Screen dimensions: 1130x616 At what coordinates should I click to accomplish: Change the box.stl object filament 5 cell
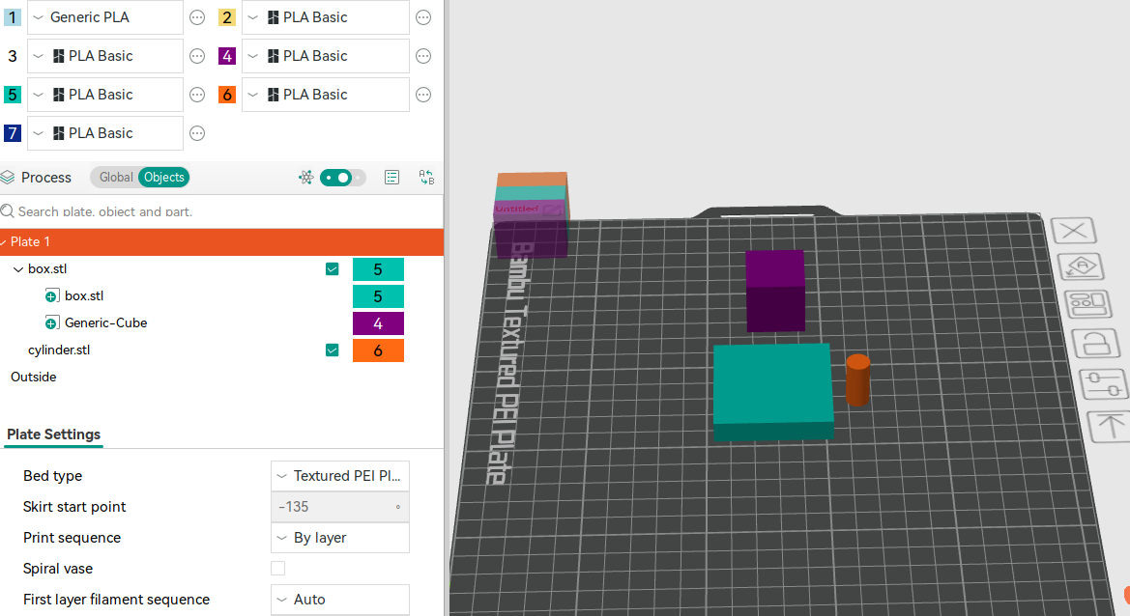click(378, 269)
